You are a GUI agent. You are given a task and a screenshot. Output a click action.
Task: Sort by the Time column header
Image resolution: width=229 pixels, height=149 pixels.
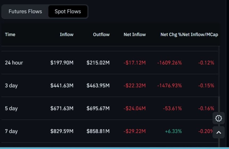(10, 34)
